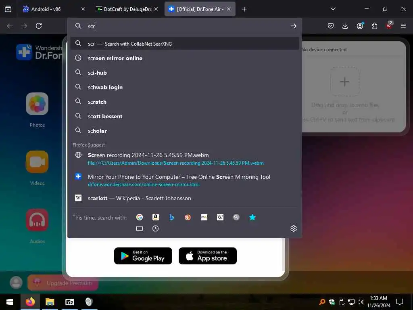Image resolution: width=413 pixels, height=310 pixels.
Task: Select the 'sci-hub' suggestion
Action: 185,73
